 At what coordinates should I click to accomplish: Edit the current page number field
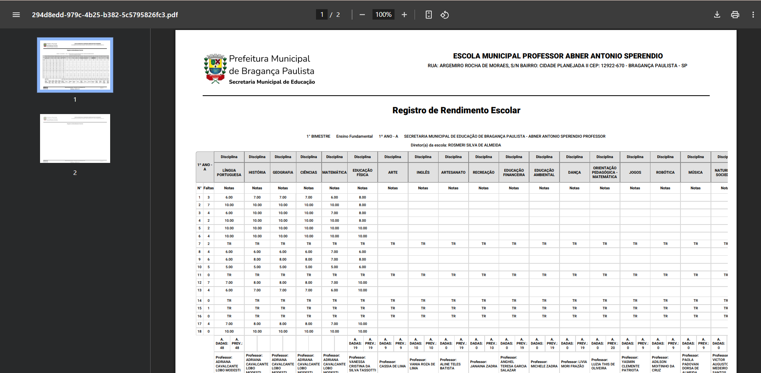[x=322, y=15]
